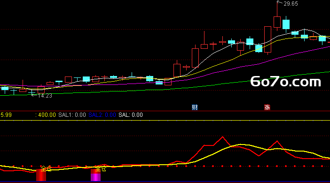Image resolution: width=330 pixels, height=183 pixels.
Task: Click the yellow horizontal line atop the indicator panel
Action: point(165,121)
